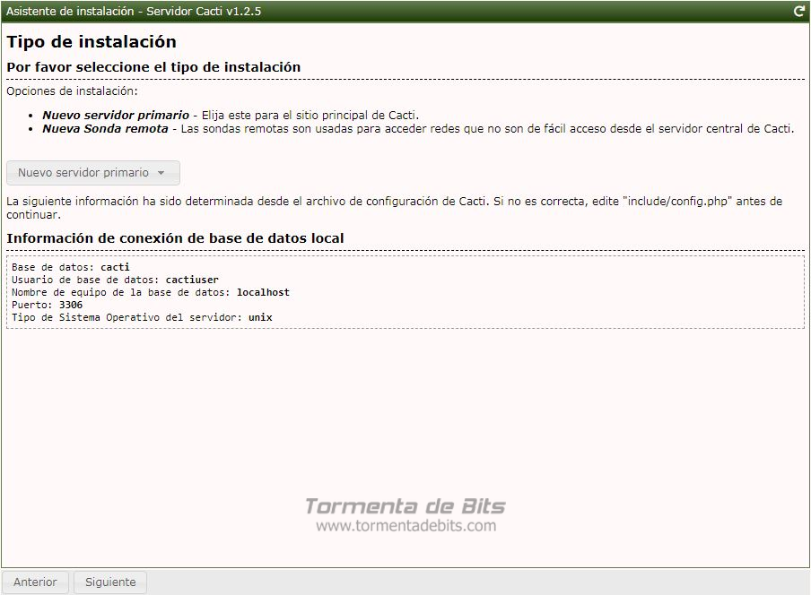Click the value localhost
The height and width of the screenshot is (595, 811).
click(x=263, y=292)
